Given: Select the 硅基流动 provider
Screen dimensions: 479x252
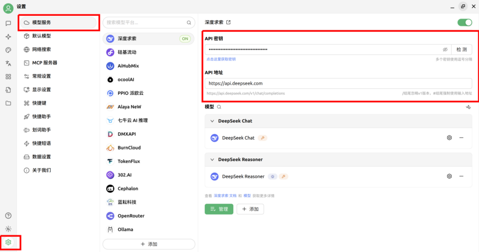Looking at the screenshot, I should pos(149,52).
